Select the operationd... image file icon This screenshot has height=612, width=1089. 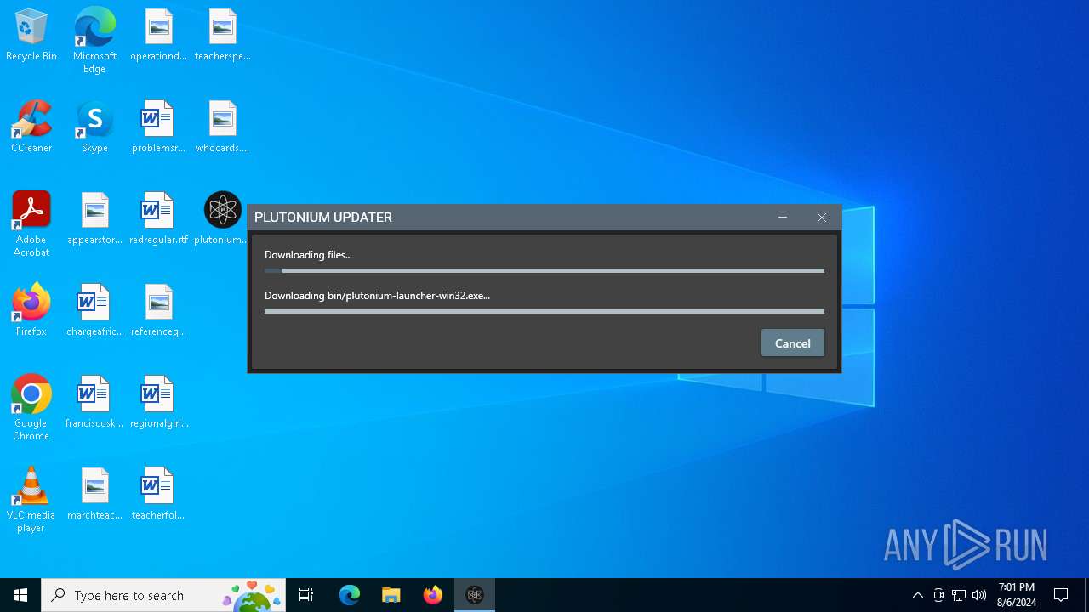pyautogui.click(x=158, y=36)
